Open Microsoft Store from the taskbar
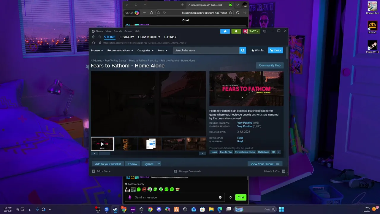 pos(202,209)
